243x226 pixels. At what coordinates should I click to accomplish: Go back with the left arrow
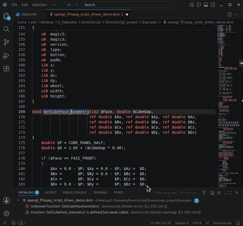69,5
